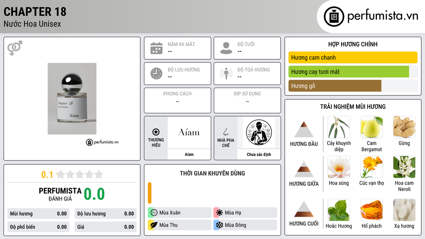Click the Hương cam chanh yellow bar
This screenshot has width=425, height=239.
click(353, 57)
